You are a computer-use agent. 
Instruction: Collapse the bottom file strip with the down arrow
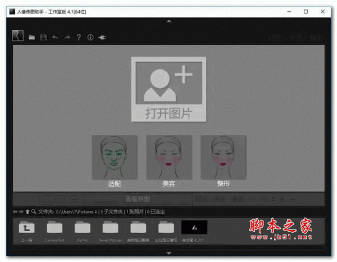[168, 254]
